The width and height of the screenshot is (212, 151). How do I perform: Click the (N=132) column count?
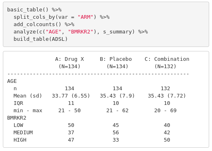165,67
